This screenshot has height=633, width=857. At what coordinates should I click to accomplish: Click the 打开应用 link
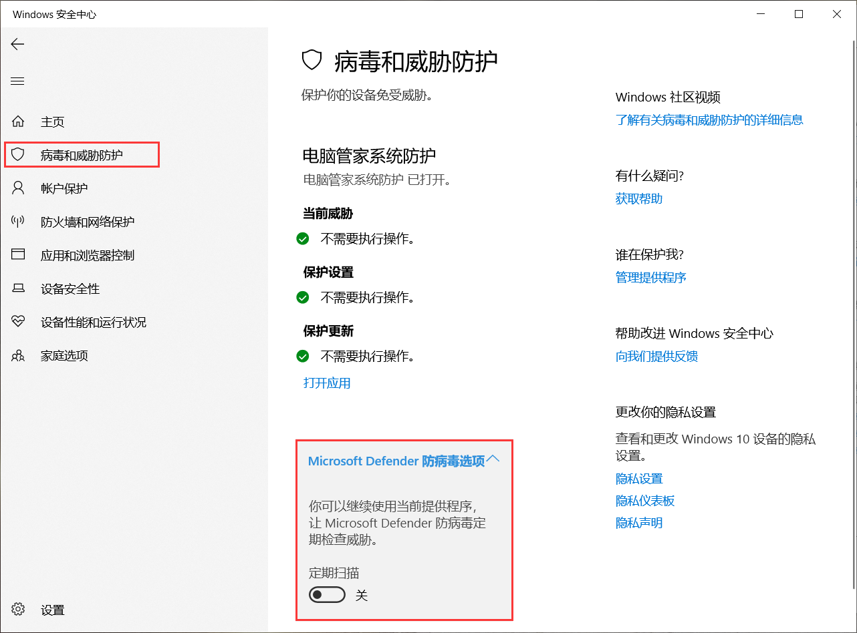coord(327,383)
